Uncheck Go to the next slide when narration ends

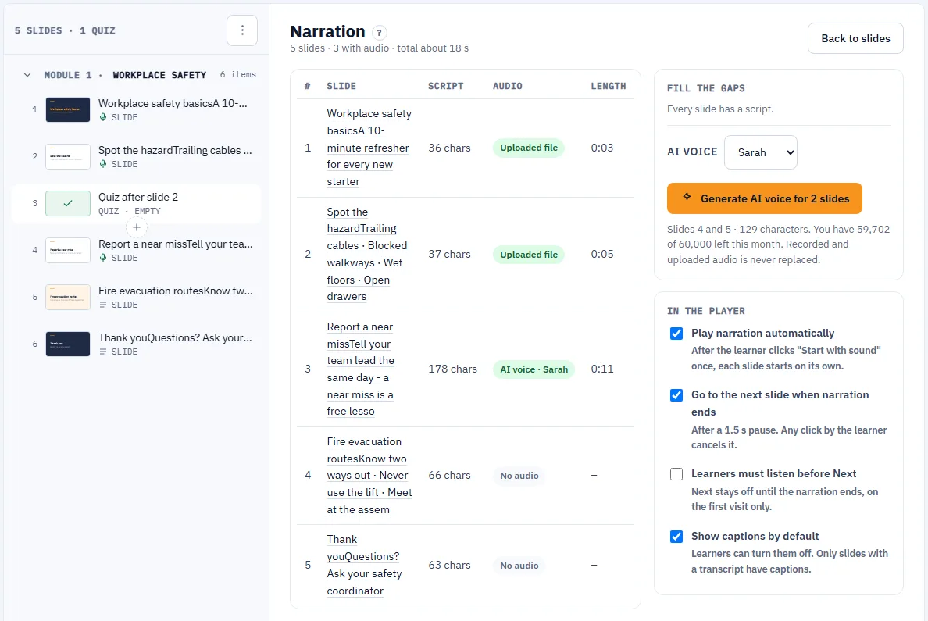676,394
